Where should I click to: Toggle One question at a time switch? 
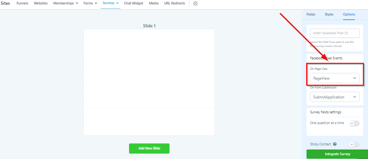click(354, 123)
